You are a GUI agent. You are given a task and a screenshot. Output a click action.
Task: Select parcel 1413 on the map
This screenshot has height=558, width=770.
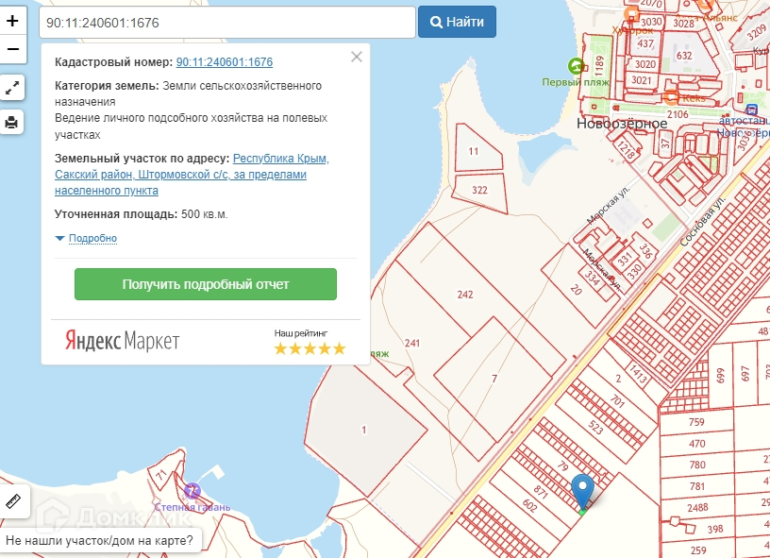pyautogui.click(x=639, y=374)
